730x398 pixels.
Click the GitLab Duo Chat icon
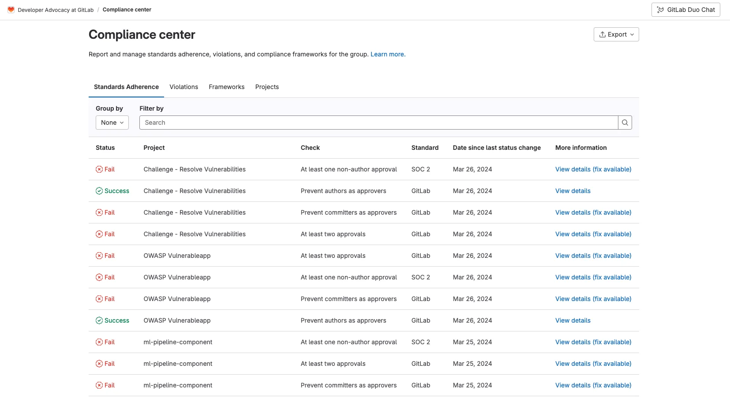660,9
